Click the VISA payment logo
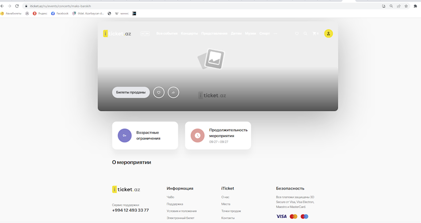 point(282,216)
